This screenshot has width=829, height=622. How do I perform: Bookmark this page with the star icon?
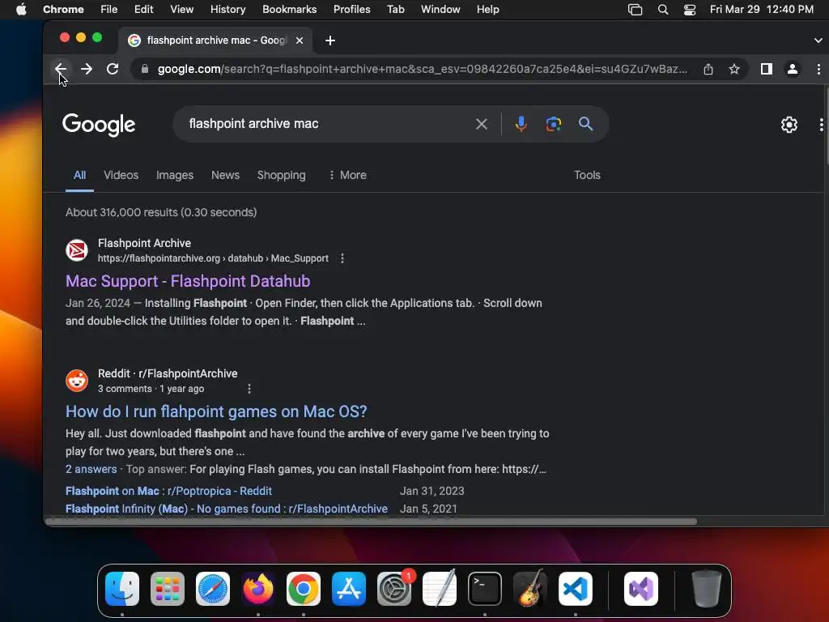[x=733, y=70]
